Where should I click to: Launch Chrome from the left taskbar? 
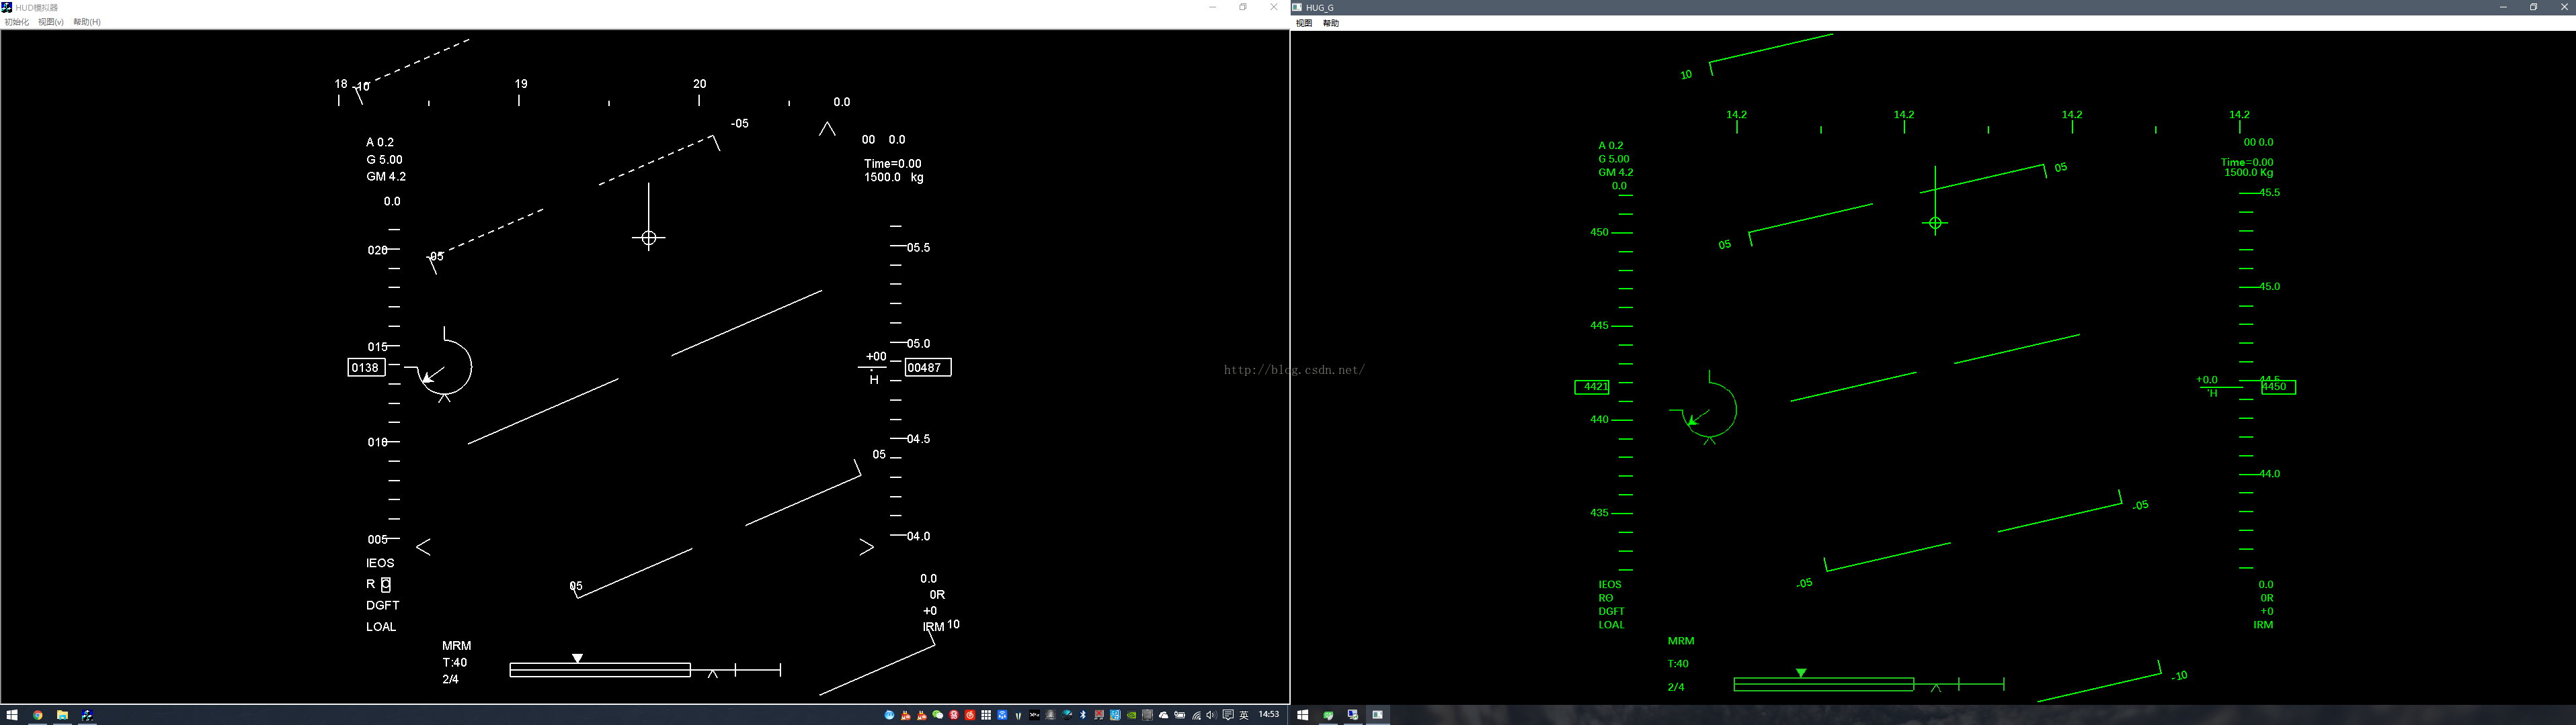38,715
